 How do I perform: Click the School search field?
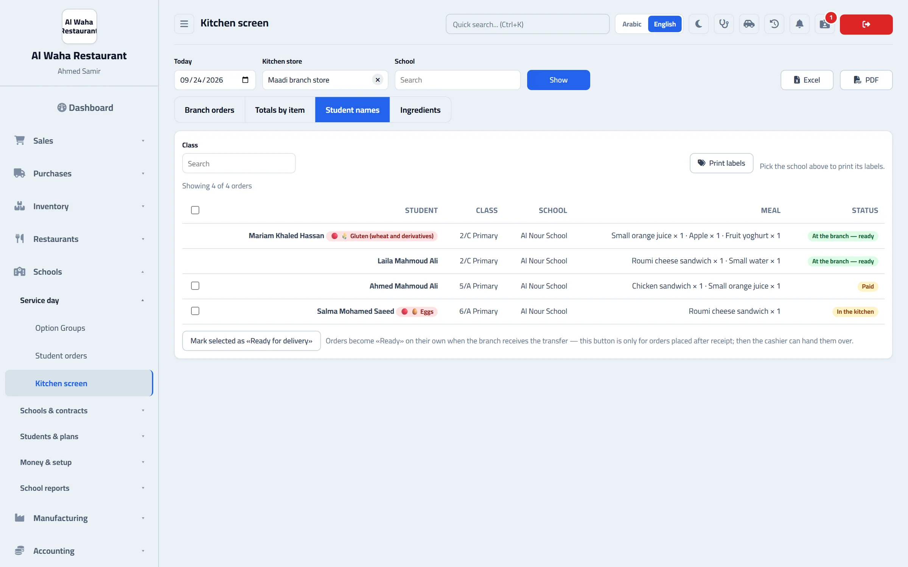(457, 80)
